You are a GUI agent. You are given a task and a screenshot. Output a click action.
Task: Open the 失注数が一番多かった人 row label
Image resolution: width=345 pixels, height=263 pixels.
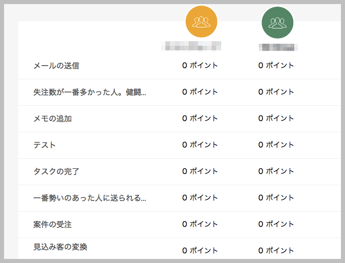90,92
